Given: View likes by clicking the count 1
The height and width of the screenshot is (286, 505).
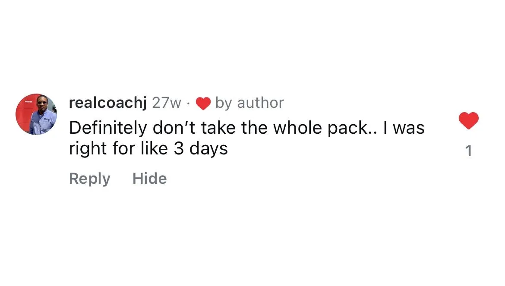Looking at the screenshot, I should pos(469,151).
